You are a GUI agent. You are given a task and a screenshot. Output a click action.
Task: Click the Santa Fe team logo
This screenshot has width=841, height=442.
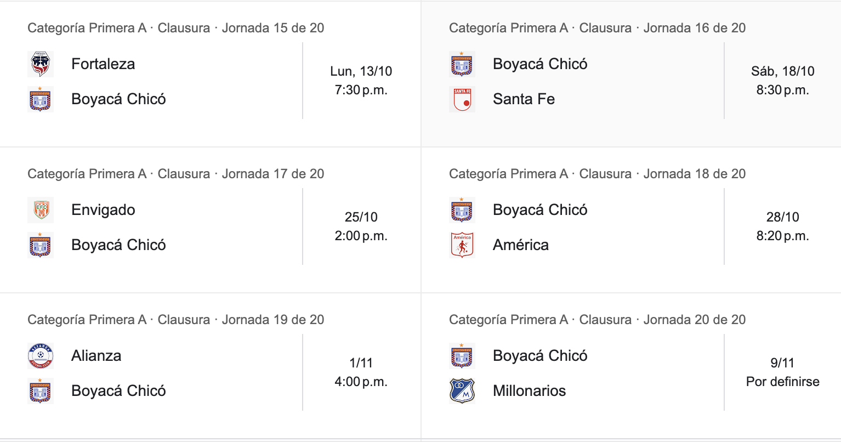coord(462,99)
